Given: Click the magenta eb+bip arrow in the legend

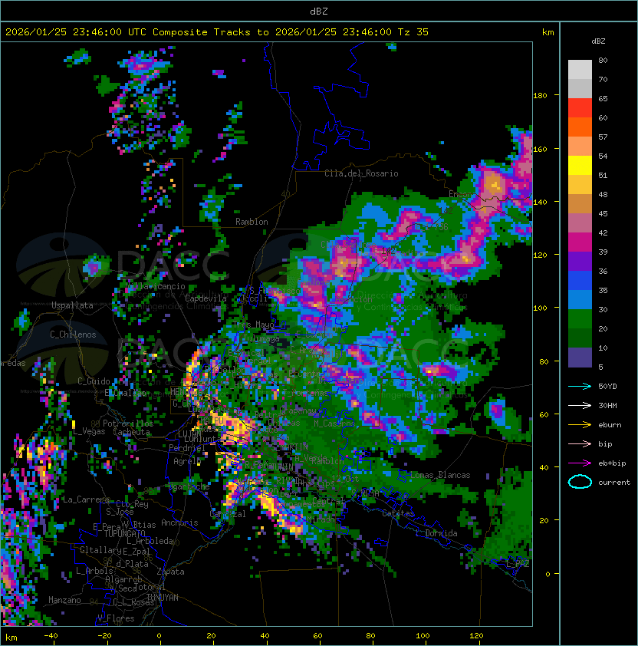Looking at the screenshot, I should pyautogui.click(x=580, y=463).
